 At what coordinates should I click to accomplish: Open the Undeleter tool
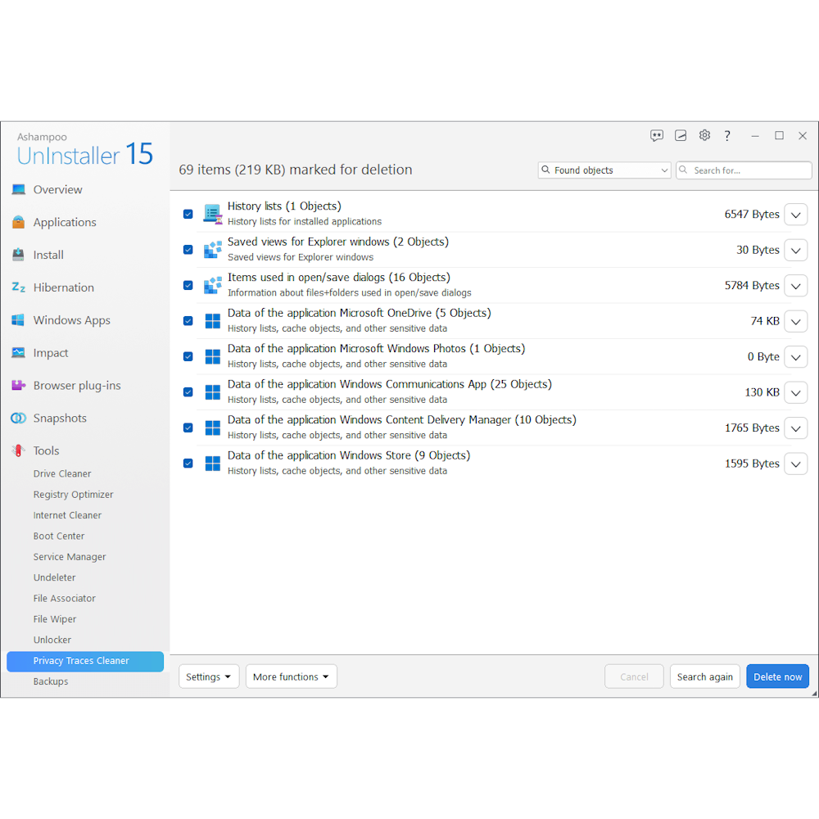pyautogui.click(x=54, y=577)
